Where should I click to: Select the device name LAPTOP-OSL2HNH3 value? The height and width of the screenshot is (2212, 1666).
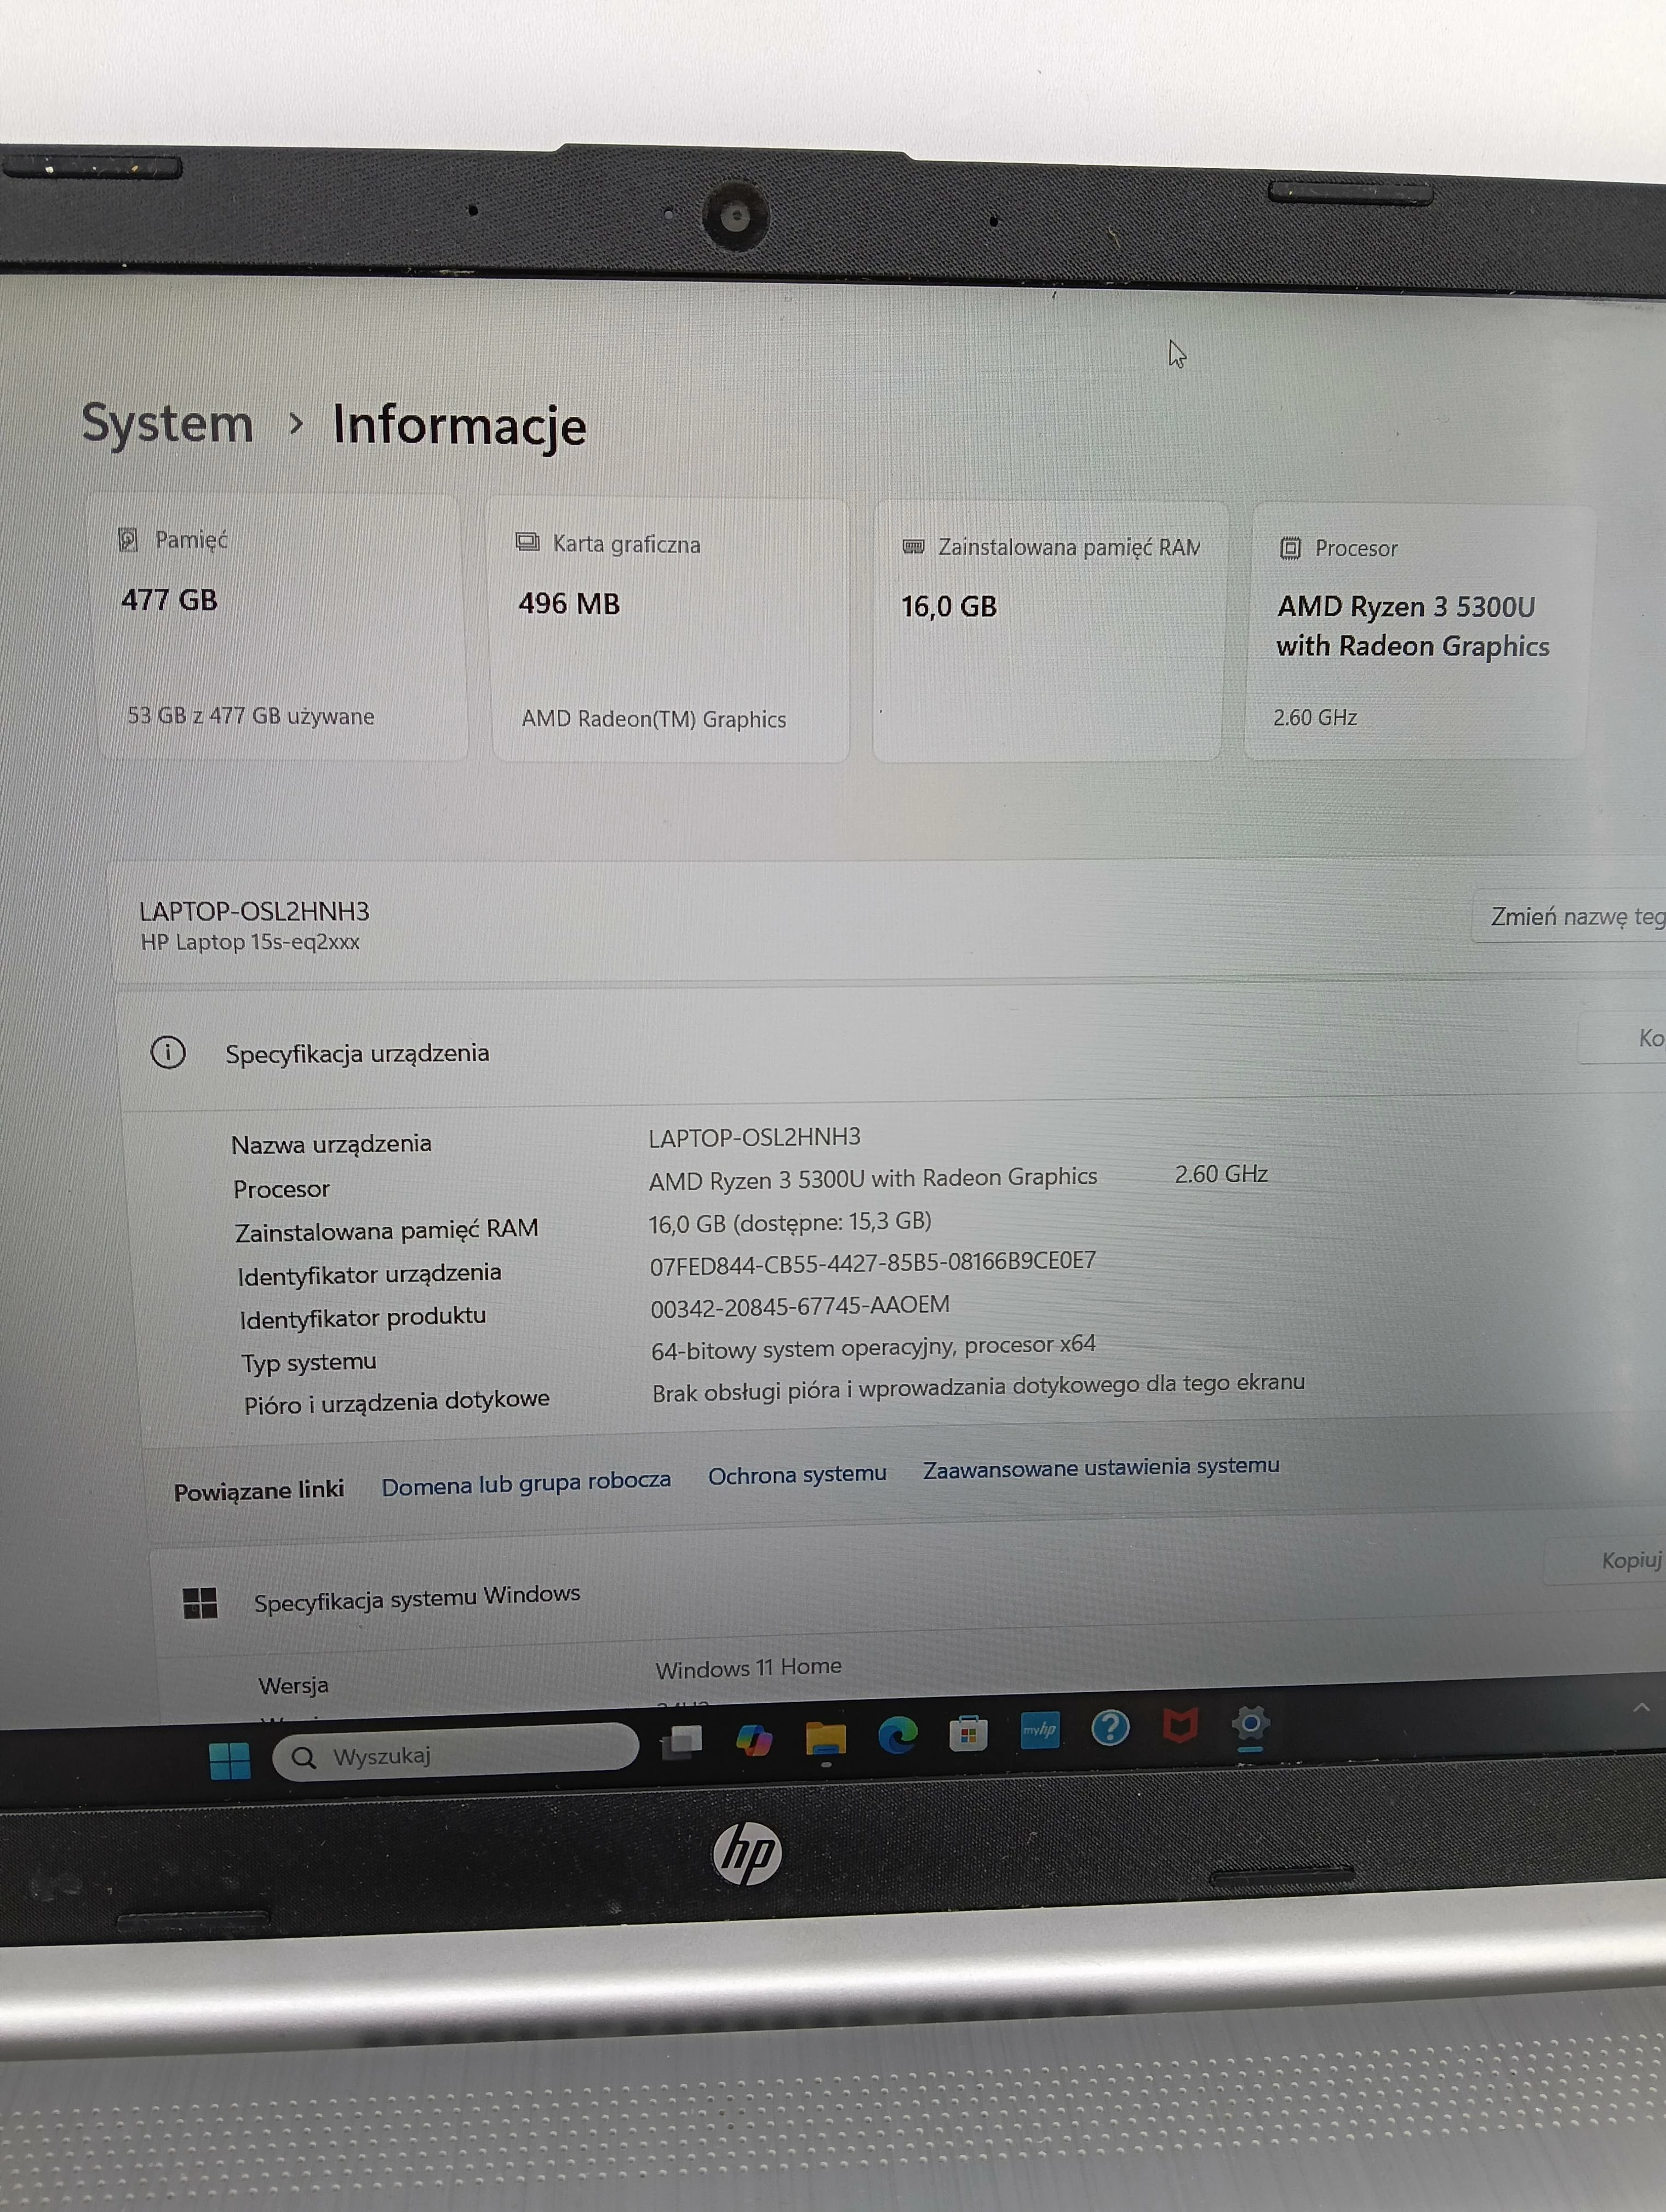click(x=754, y=1138)
